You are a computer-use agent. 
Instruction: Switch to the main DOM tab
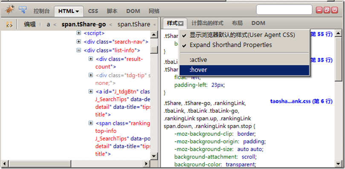(x=133, y=11)
